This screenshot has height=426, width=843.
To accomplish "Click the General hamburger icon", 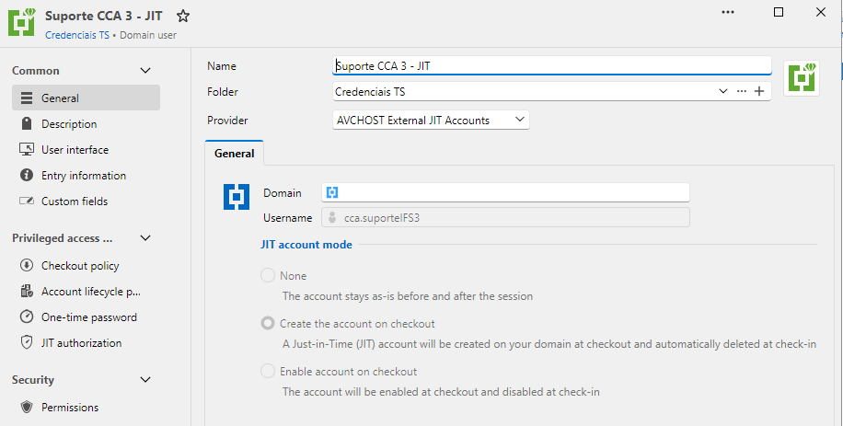I will [x=27, y=98].
